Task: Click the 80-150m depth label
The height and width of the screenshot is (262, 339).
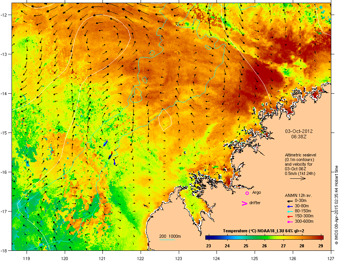Action: click(303, 211)
